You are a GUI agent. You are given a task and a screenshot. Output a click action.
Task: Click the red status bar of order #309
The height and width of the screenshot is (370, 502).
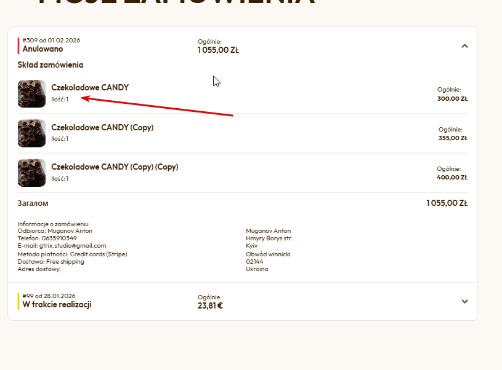coord(18,45)
